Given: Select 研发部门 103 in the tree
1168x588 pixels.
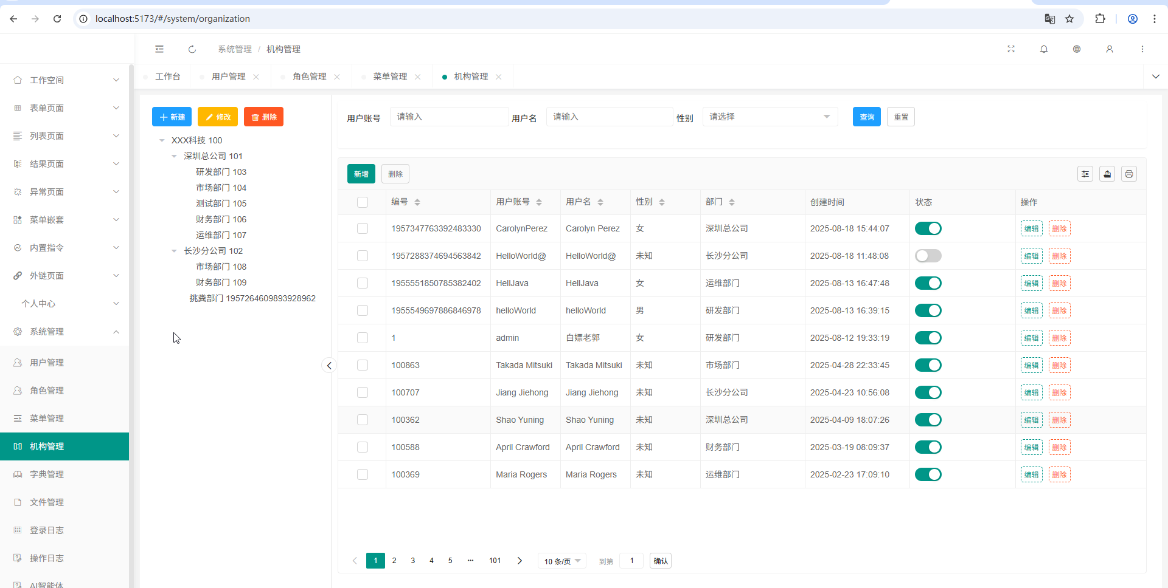Looking at the screenshot, I should [221, 172].
